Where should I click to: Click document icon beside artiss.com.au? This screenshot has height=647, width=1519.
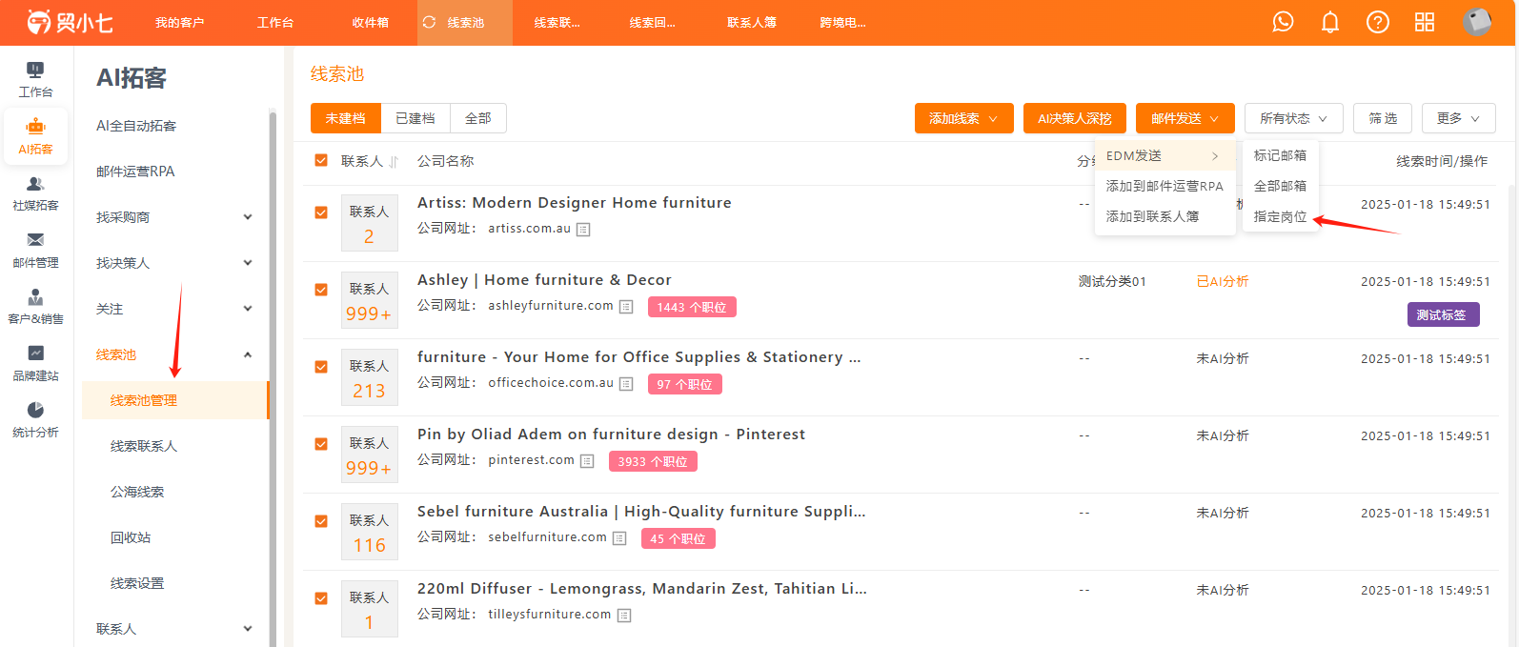pyautogui.click(x=583, y=230)
